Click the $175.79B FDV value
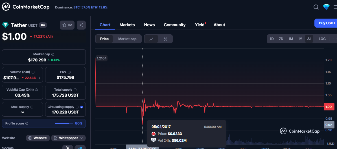 point(65,78)
